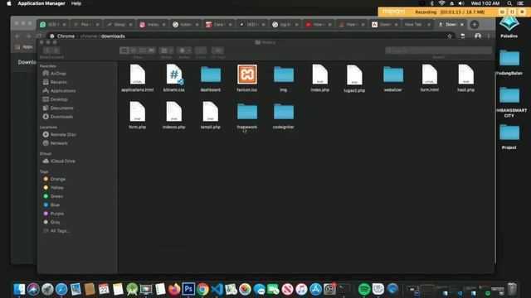
Task: Focus the Finder search field
Action: point(438,50)
